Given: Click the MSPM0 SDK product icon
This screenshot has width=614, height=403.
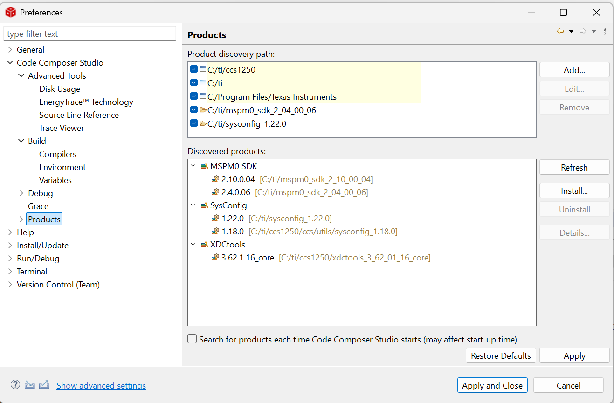Looking at the screenshot, I should (x=204, y=166).
